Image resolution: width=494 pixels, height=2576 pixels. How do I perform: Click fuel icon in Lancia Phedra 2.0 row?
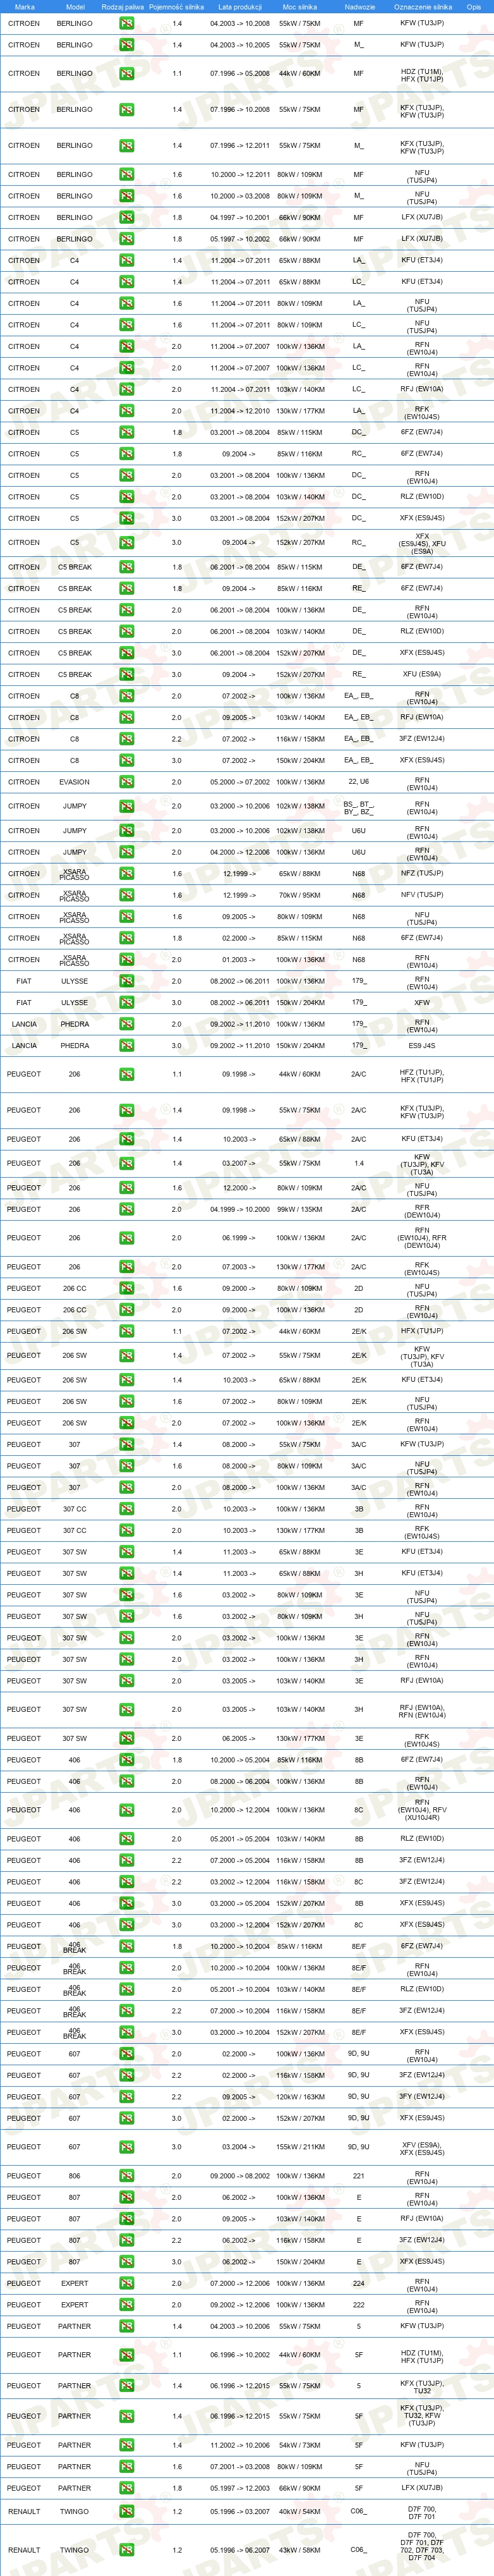126,1024
